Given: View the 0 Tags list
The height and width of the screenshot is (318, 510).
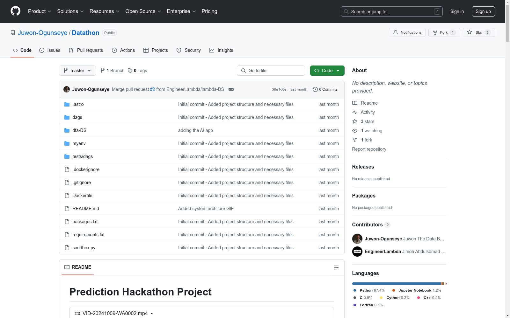Looking at the screenshot, I should [137, 71].
